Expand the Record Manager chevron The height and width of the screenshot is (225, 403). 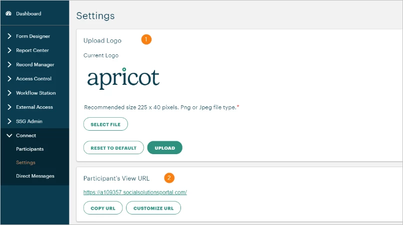9,64
